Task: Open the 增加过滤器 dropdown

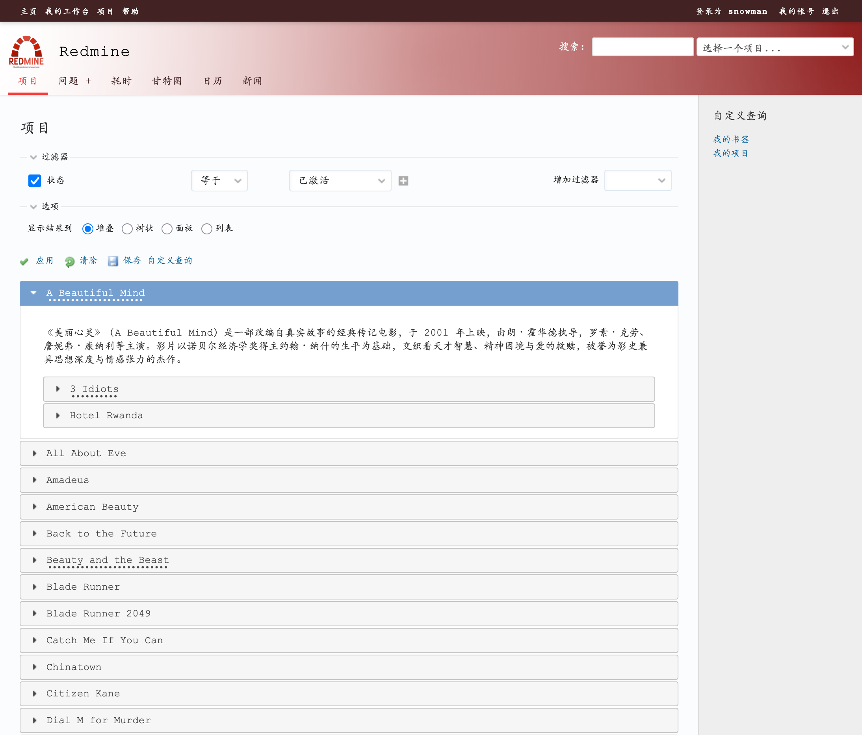Action: pos(638,180)
